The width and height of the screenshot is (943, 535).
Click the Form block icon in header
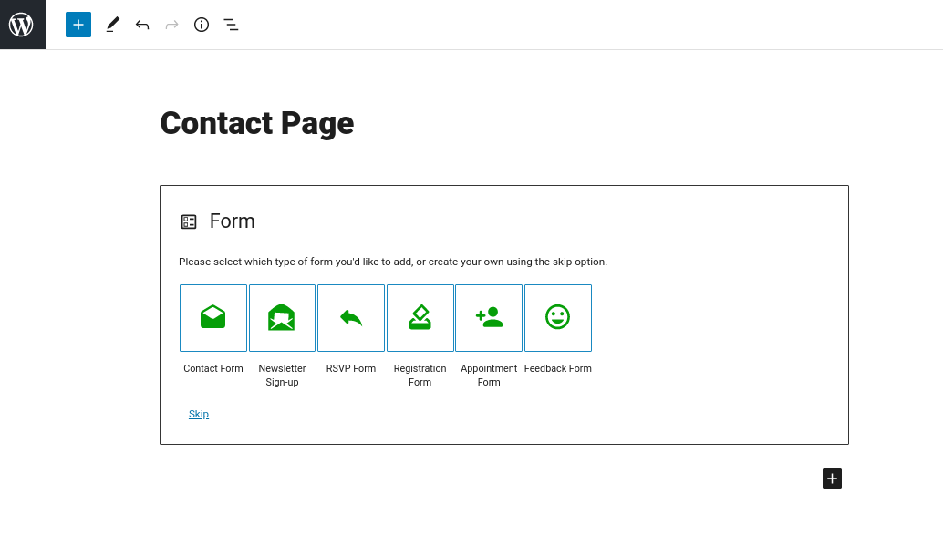pyautogui.click(x=189, y=221)
